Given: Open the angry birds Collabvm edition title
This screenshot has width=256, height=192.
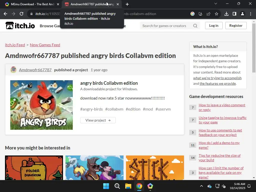Looking at the screenshot, I should tap(109, 83).
